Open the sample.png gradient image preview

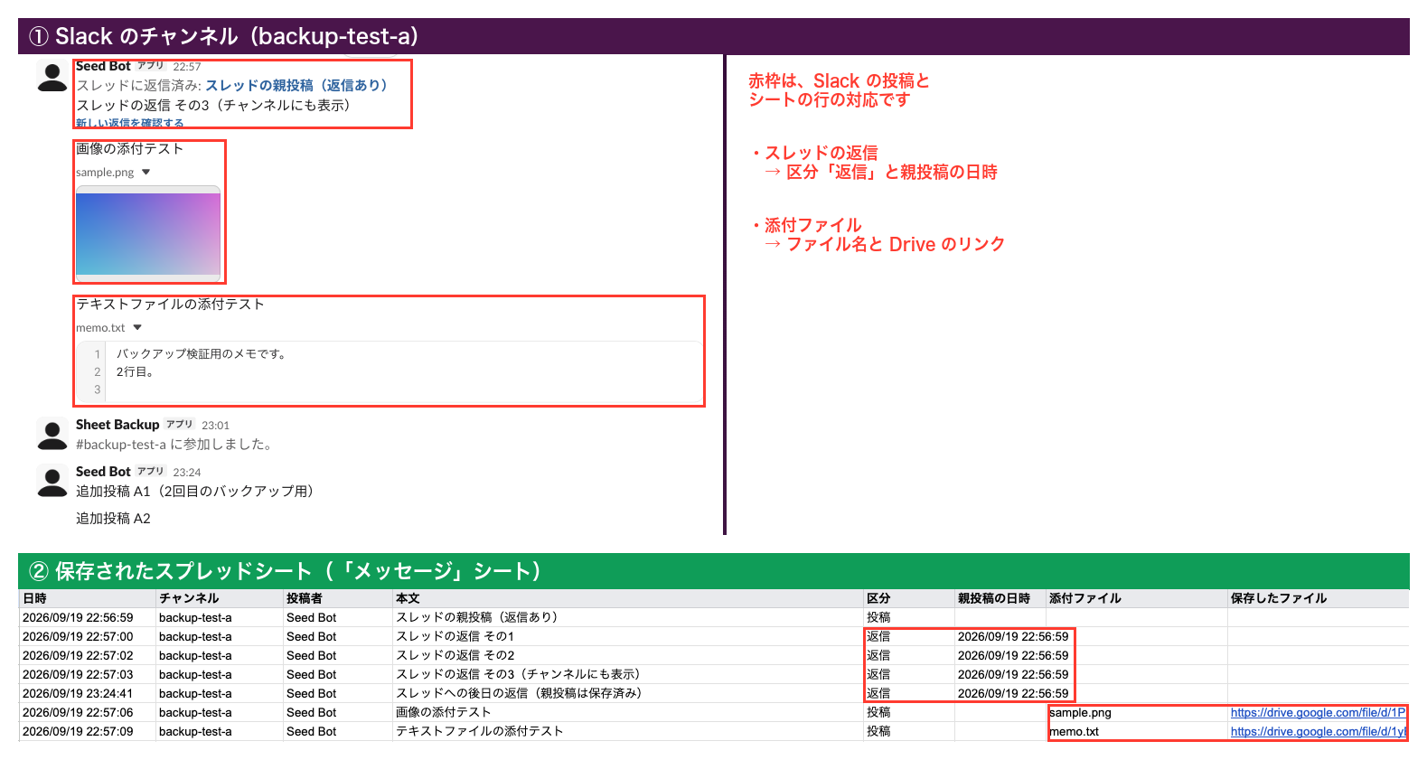tap(148, 232)
